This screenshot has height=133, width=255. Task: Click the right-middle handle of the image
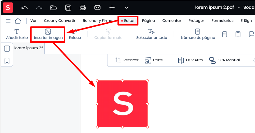[x=147, y=104]
